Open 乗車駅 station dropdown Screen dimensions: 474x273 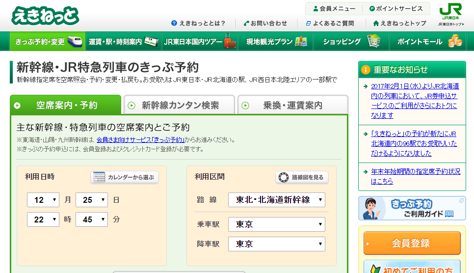pyautogui.click(x=277, y=224)
